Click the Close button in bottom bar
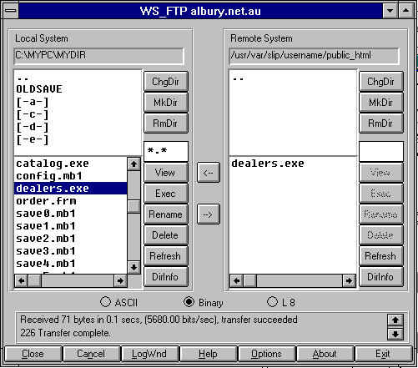 tap(33, 354)
